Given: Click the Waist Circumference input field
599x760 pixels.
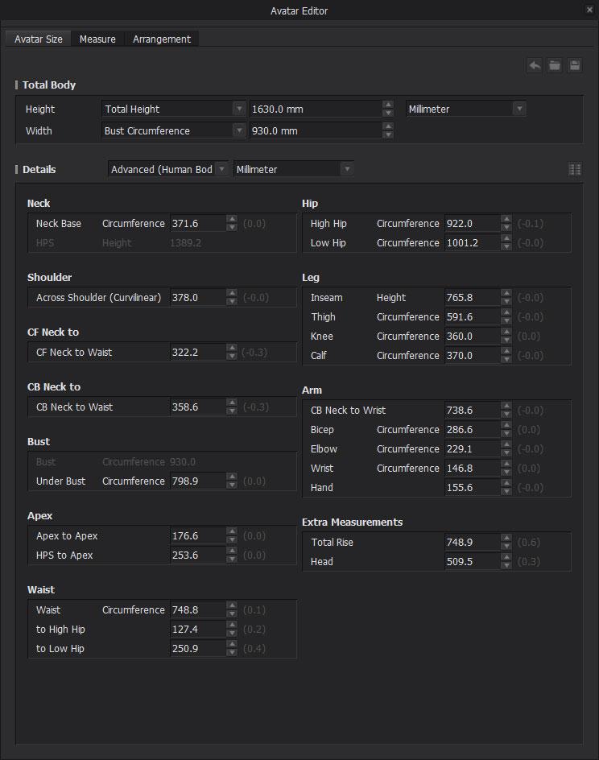Looking at the screenshot, I should click(196, 610).
